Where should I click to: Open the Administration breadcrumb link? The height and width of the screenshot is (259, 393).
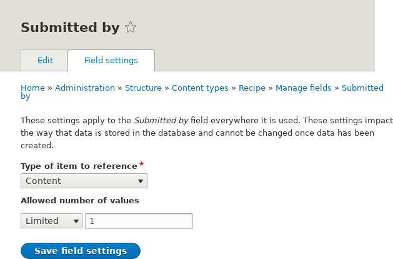(85, 88)
